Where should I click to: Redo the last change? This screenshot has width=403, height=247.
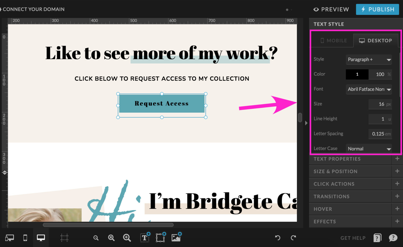tap(294, 238)
